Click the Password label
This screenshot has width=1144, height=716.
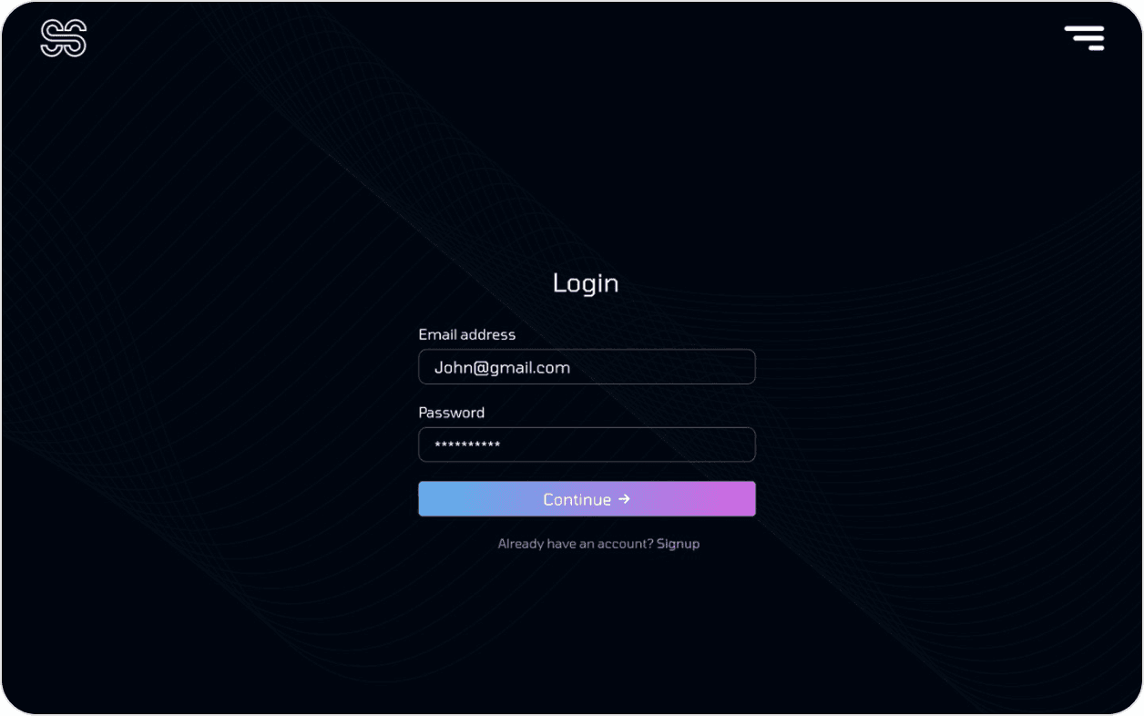click(x=452, y=413)
